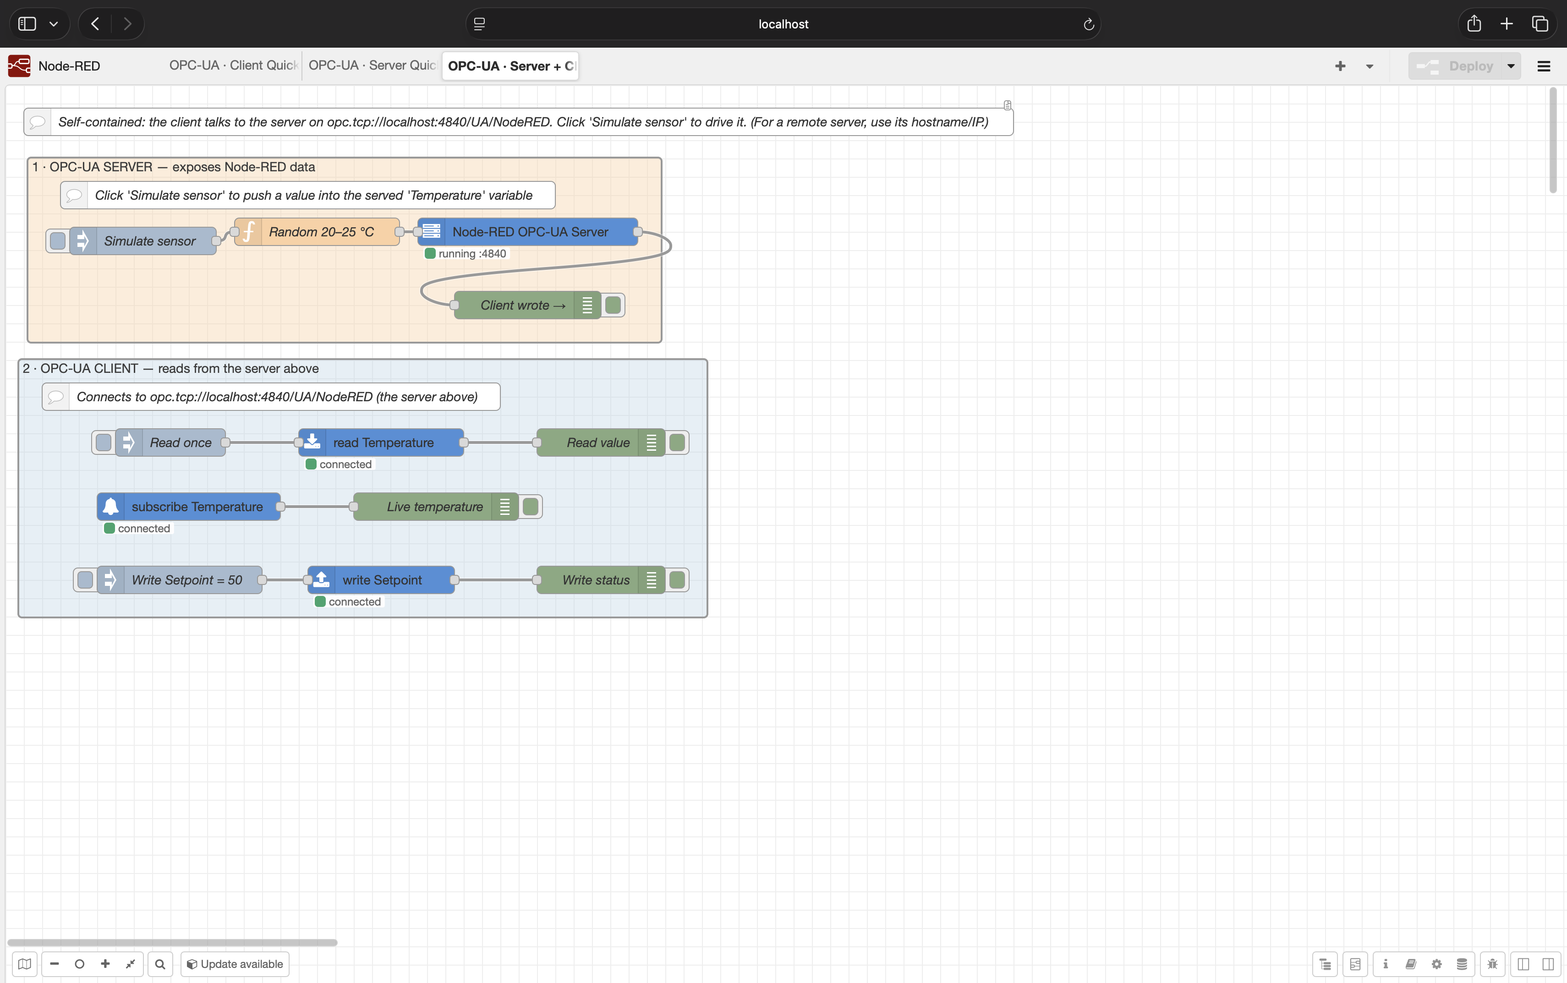The height and width of the screenshot is (983, 1567).
Task: Select the Self-contained comment node
Action: (x=518, y=121)
